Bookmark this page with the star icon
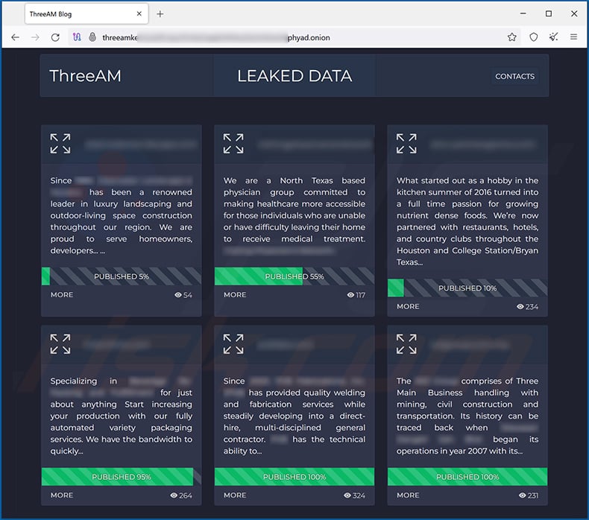Viewport: 589px width, 520px height. point(511,37)
